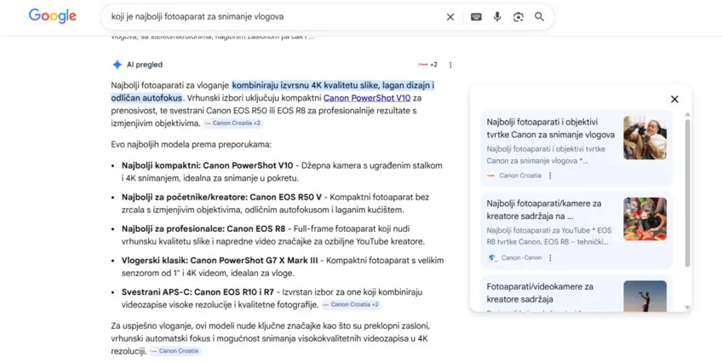This screenshot has width=722, height=363.
Task: Click text 'Najbolji za profesionalce: Canon EOS R8'
Action: tap(203, 229)
